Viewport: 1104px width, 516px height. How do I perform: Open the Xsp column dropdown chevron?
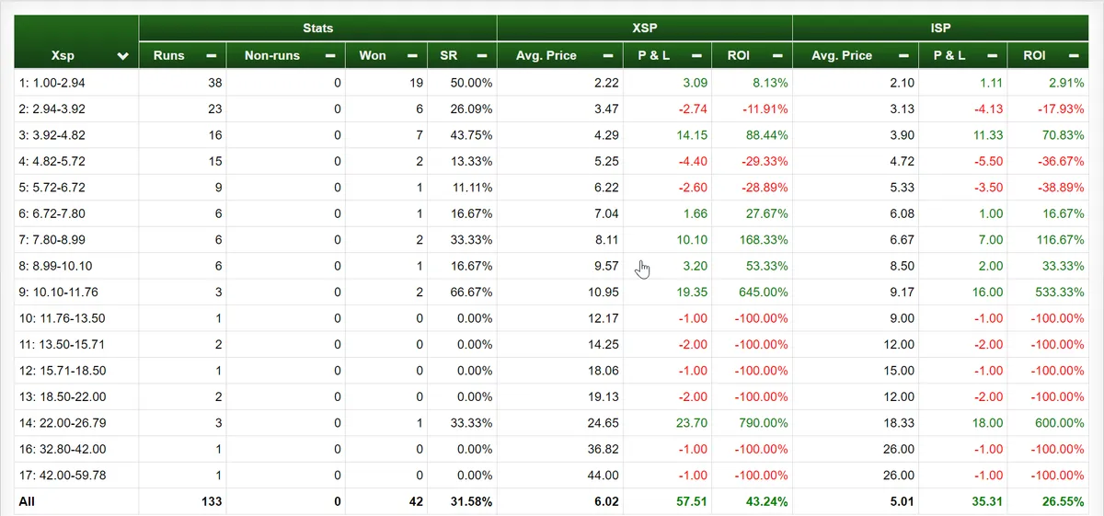pyautogui.click(x=123, y=57)
